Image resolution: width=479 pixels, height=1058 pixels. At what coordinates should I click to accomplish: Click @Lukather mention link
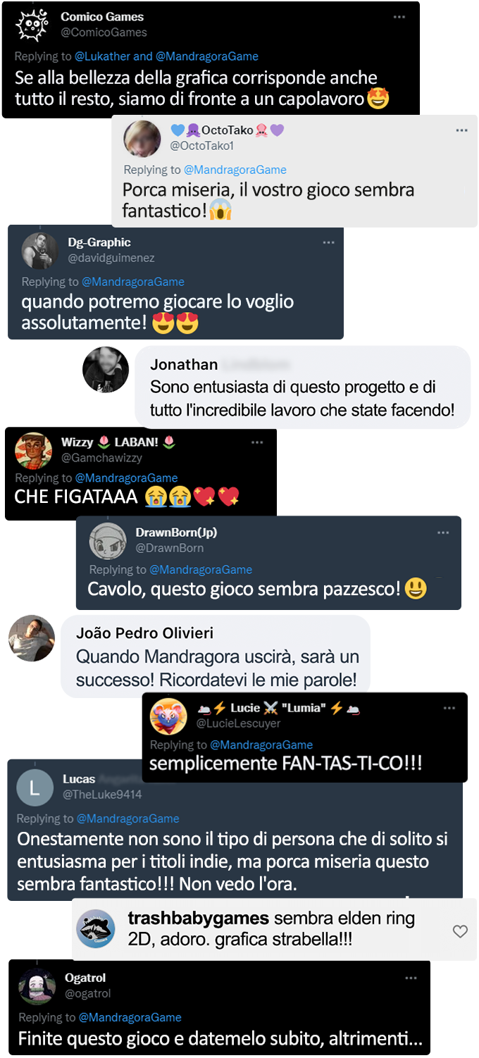click(x=103, y=56)
